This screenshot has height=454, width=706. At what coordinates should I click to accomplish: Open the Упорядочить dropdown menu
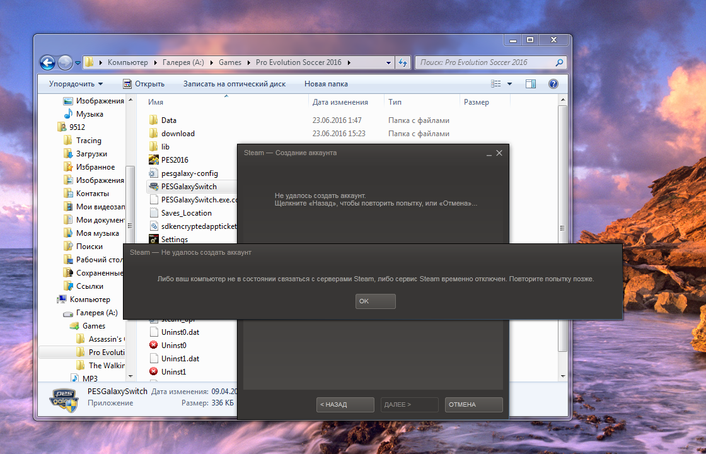76,84
